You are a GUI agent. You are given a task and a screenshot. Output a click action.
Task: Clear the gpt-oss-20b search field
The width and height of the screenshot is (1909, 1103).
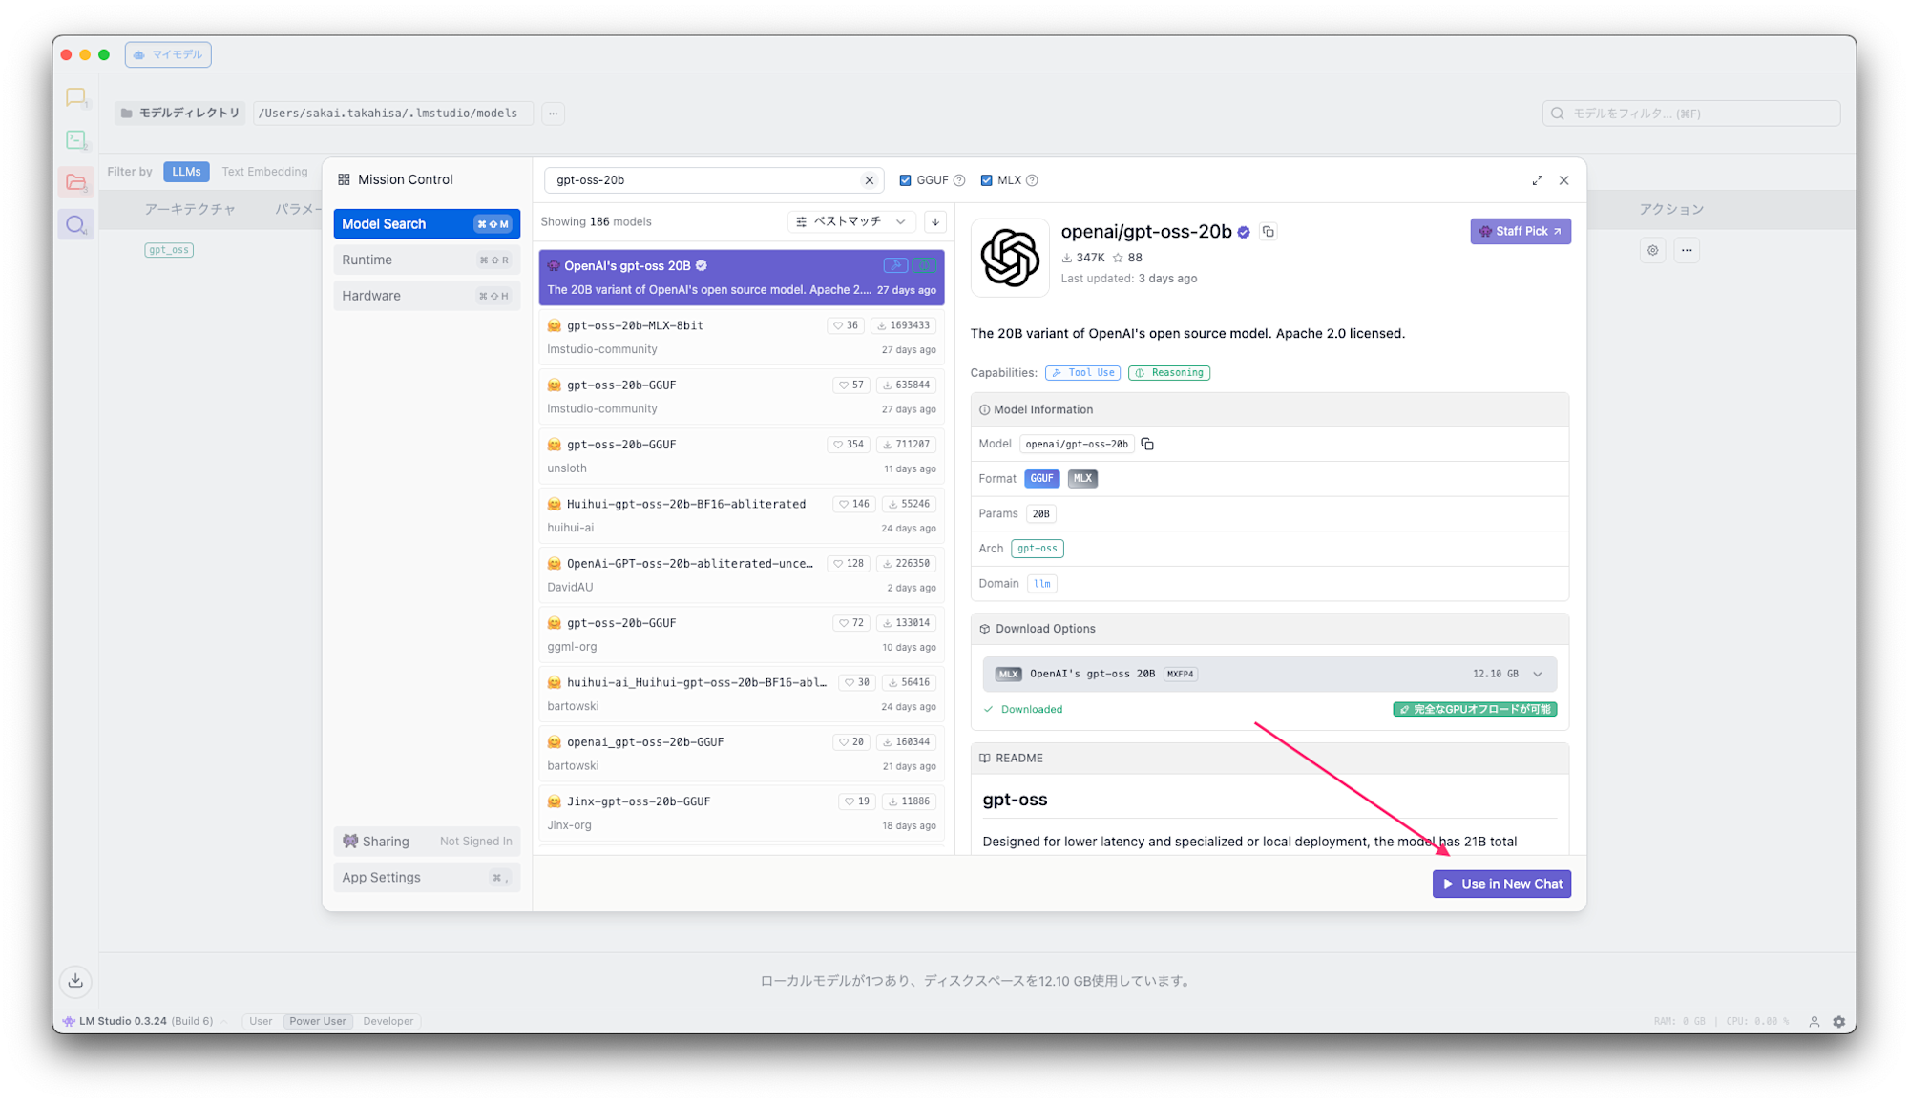click(869, 180)
